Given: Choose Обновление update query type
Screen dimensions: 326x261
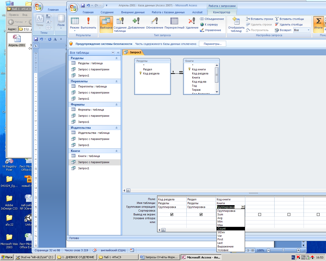Looking at the screenshot, I should [x=155, y=23].
